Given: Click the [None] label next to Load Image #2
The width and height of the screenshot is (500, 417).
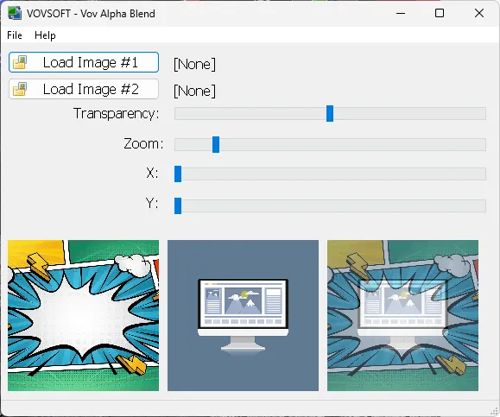Looking at the screenshot, I should pyautogui.click(x=194, y=91).
